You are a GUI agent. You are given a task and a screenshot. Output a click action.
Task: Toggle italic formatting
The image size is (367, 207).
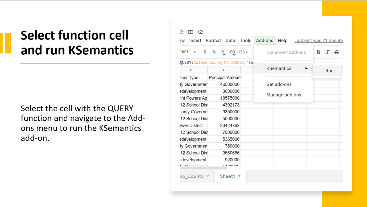point(327,52)
